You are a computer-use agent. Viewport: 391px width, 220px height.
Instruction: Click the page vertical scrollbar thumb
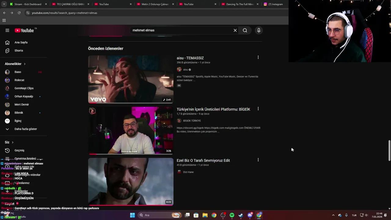tap(389, 151)
